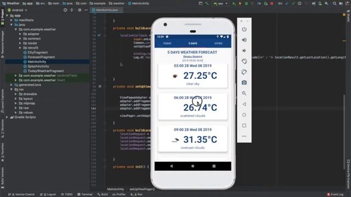Tap the Android recents button in navigation bar
This screenshot has width=351, height=197.
tap(214, 166)
